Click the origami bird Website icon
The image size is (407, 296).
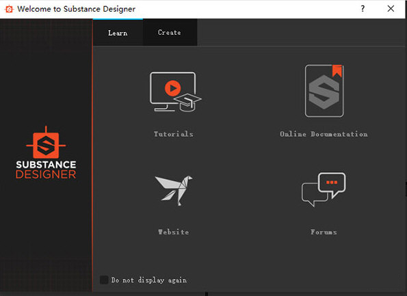coord(174,191)
